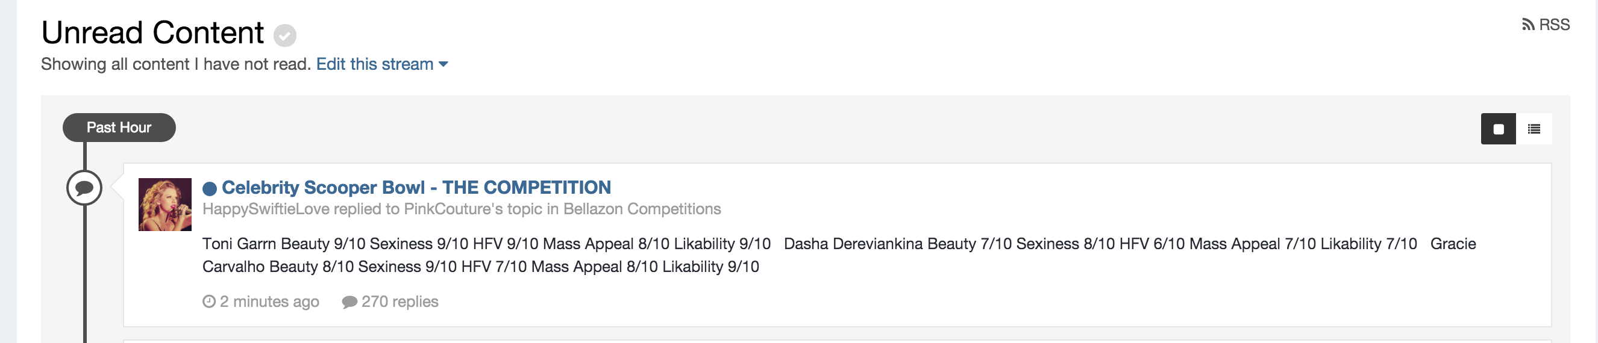Open the Edit this stream dropdown
1598x343 pixels.
point(375,64)
